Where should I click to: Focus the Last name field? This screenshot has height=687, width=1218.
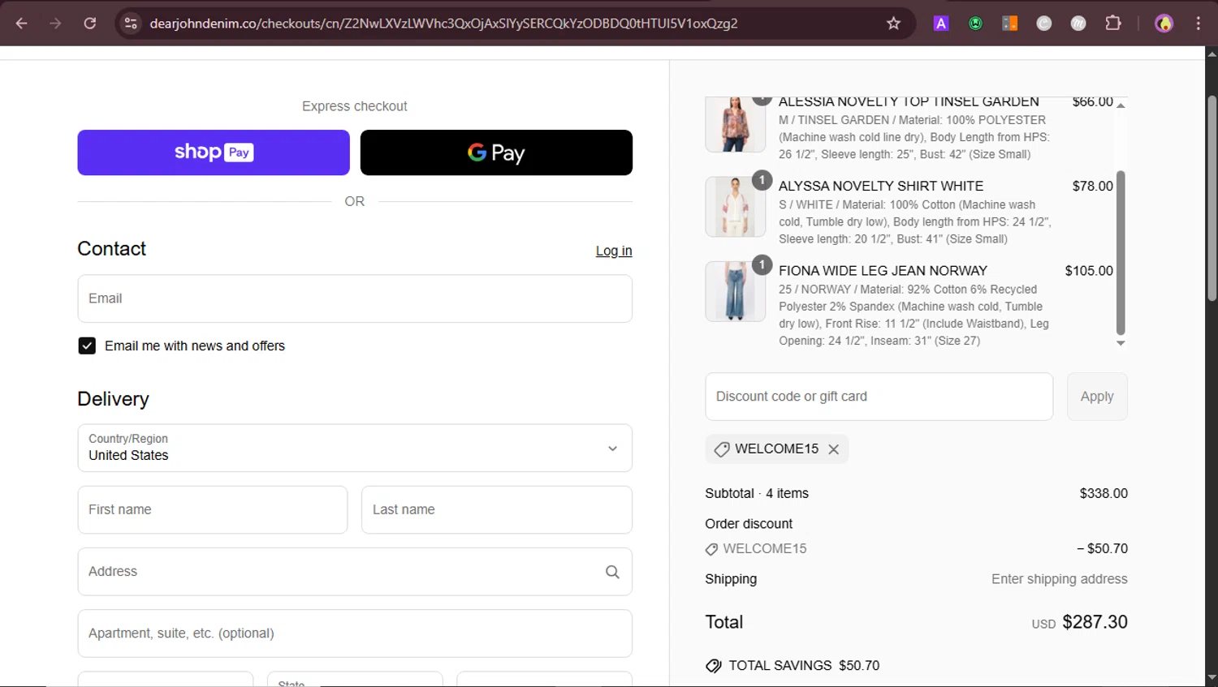[x=497, y=509]
